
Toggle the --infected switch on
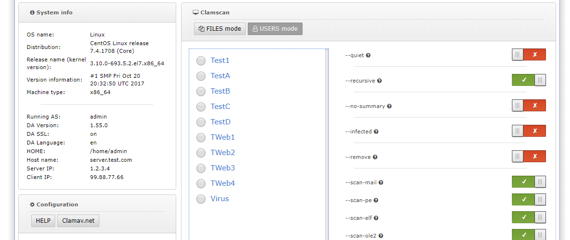529,131
